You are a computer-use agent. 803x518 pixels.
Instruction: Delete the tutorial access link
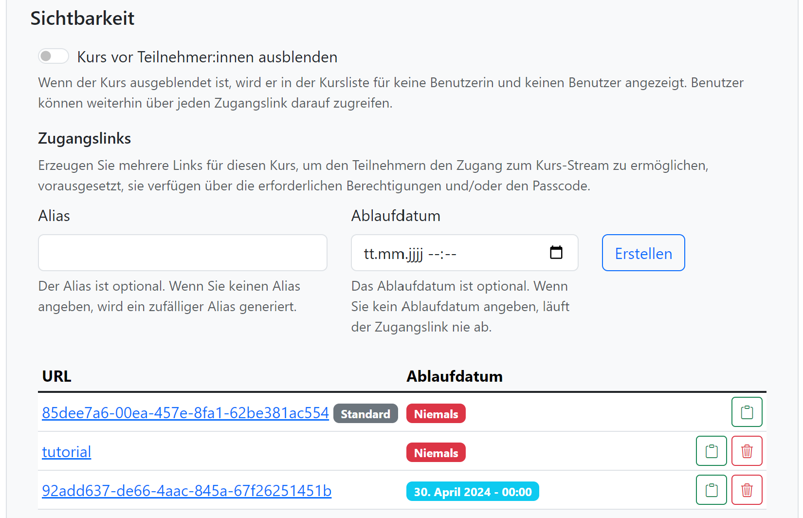click(x=747, y=451)
